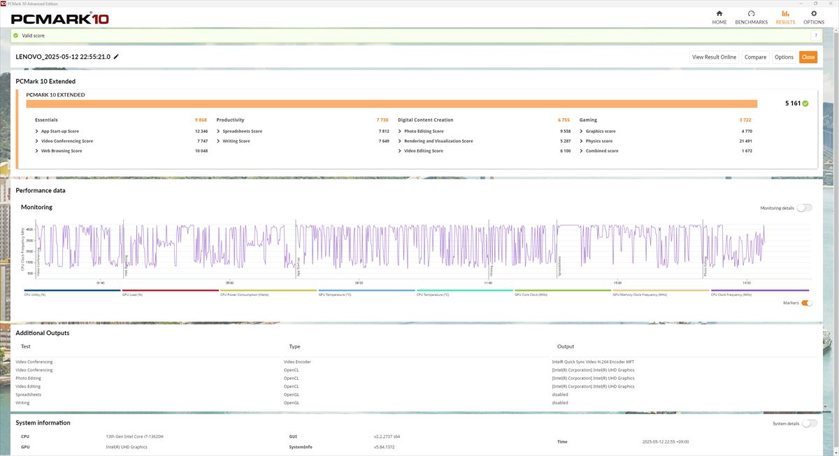Click the Valid score green check icon
The width and height of the screenshot is (839, 456).
click(x=15, y=36)
